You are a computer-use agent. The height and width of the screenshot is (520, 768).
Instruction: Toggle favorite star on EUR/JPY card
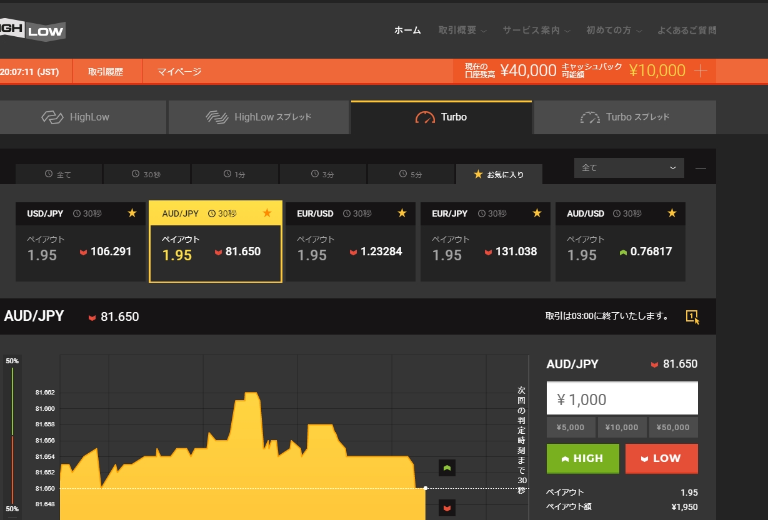point(537,213)
